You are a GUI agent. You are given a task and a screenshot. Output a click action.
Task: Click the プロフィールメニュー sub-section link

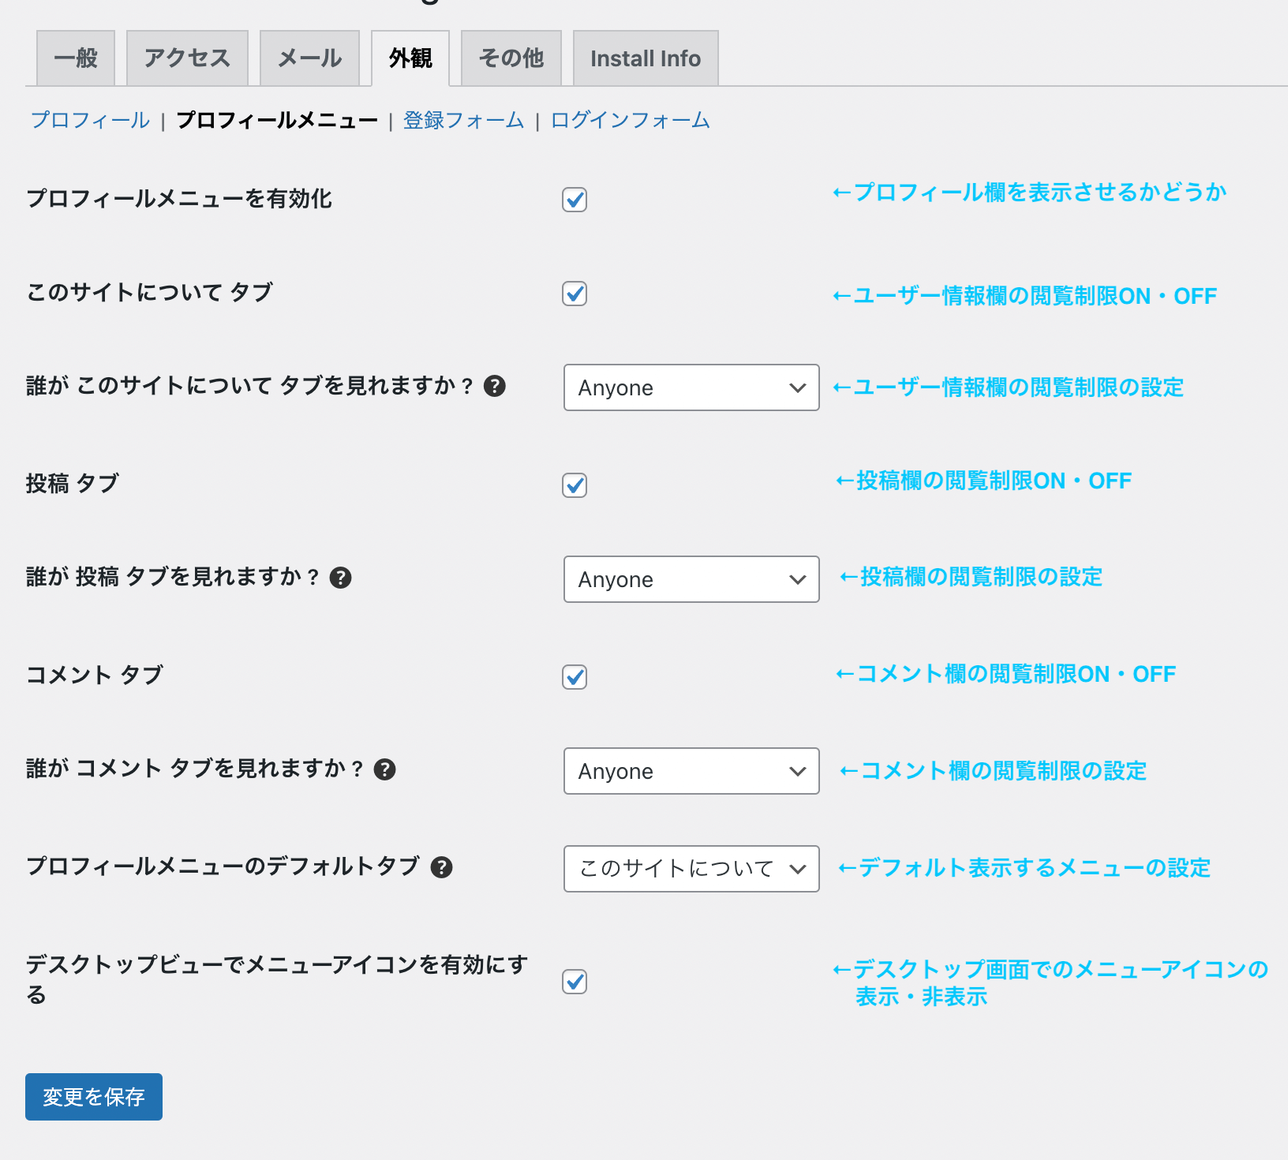[277, 120]
